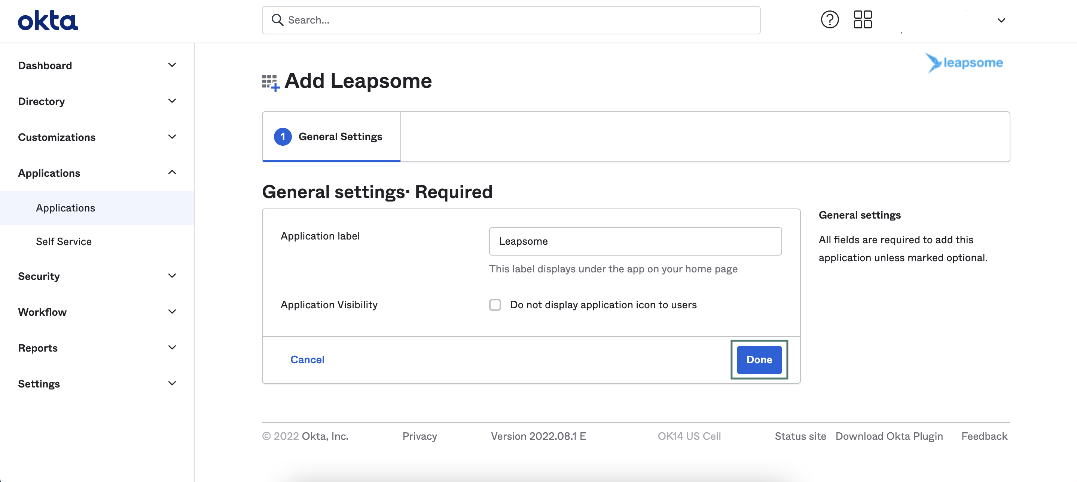The image size is (1077, 482).
Task: Click the Done button
Action: pyautogui.click(x=759, y=360)
